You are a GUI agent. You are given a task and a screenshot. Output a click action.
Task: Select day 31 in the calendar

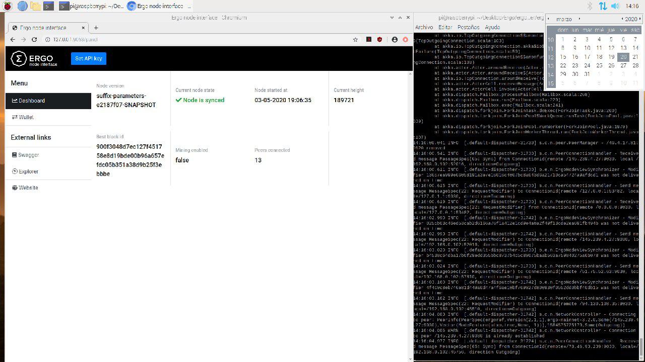tap(587, 74)
